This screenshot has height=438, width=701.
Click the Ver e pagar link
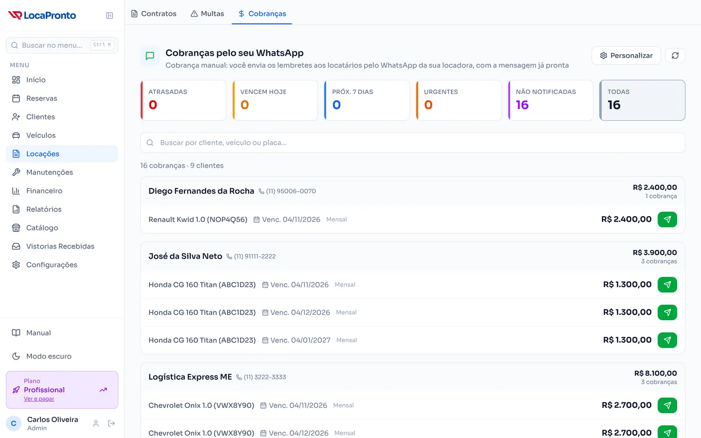coord(39,399)
